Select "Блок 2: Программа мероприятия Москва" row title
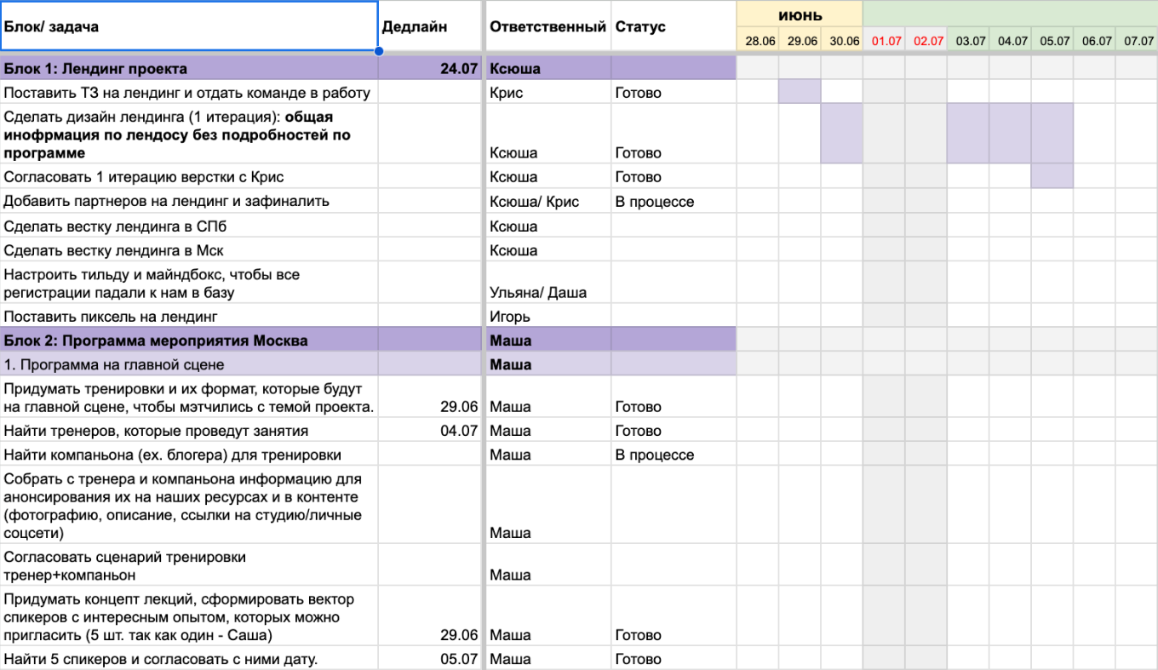 pos(189,341)
